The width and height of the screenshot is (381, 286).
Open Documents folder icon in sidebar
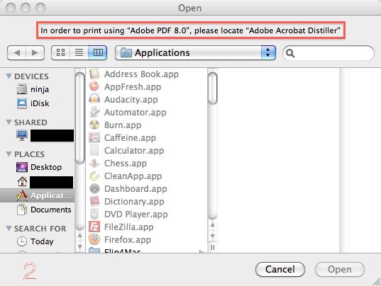pyautogui.click(x=22, y=210)
